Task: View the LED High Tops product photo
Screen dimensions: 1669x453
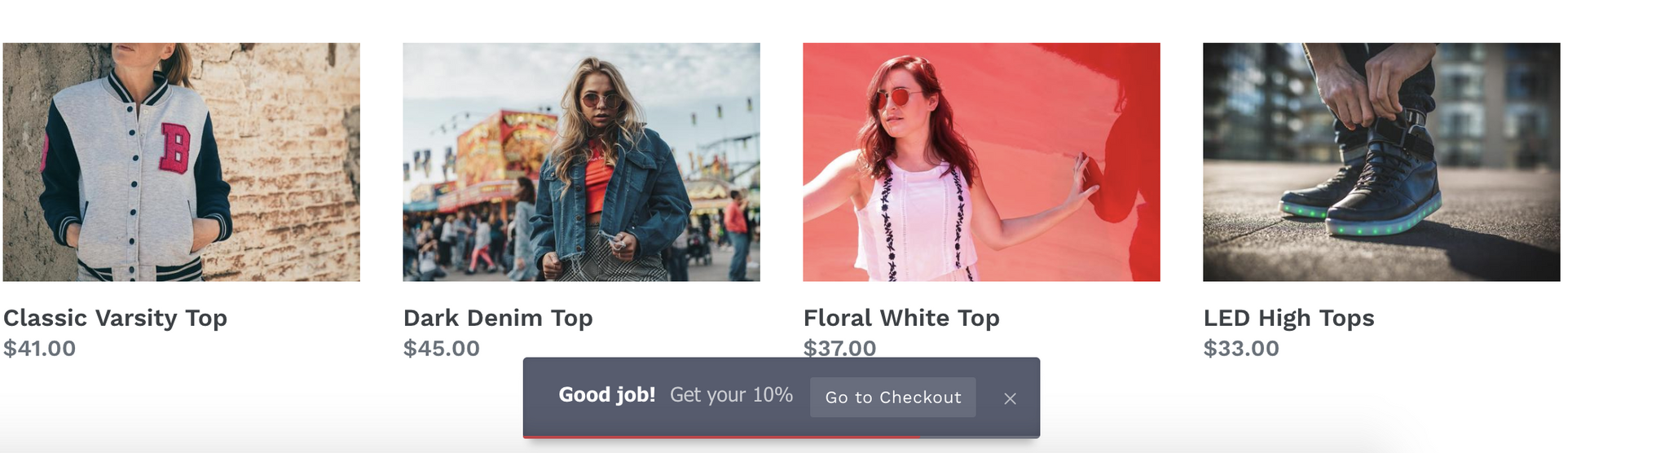Action: [1381, 162]
